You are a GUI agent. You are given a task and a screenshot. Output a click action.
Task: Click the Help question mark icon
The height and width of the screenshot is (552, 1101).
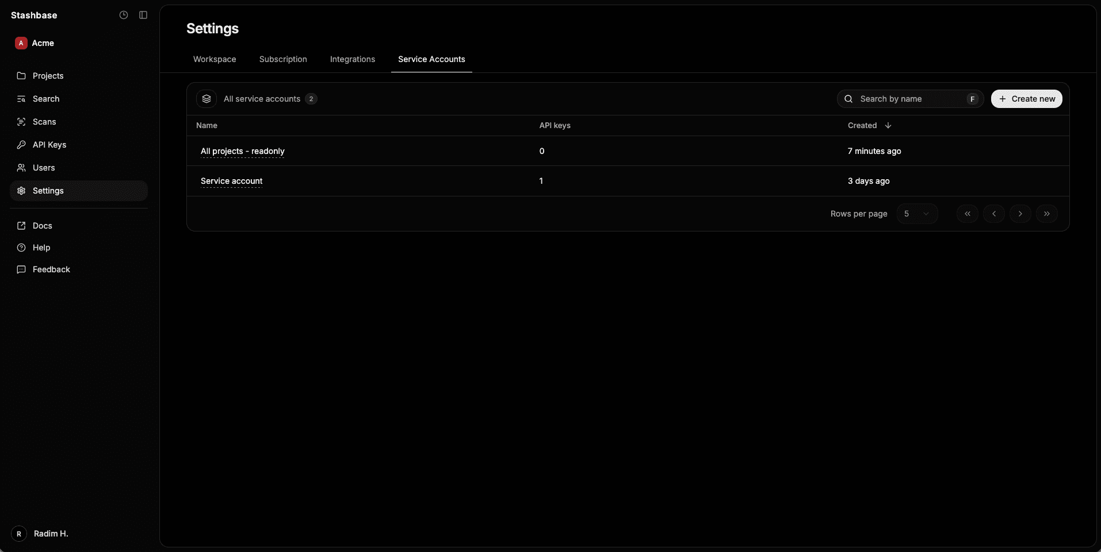tap(21, 248)
